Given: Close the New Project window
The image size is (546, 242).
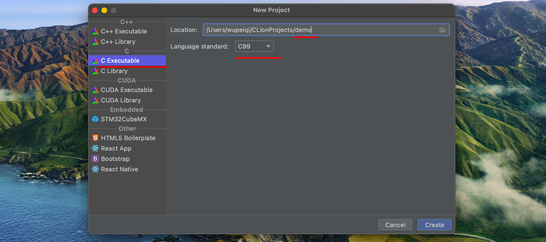Looking at the screenshot, I should [x=95, y=10].
